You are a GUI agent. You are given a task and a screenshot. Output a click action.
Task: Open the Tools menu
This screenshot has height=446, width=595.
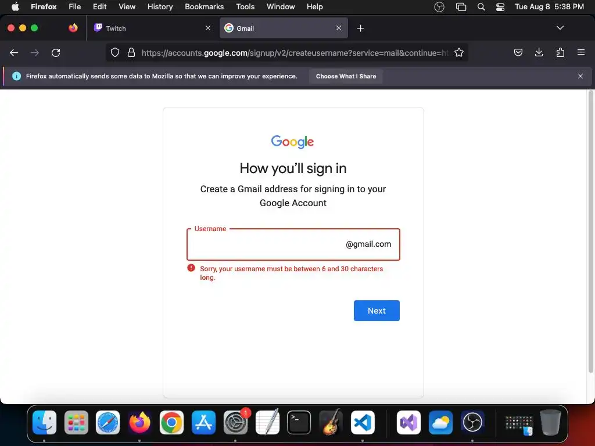pyautogui.click(x=245, y=6)
